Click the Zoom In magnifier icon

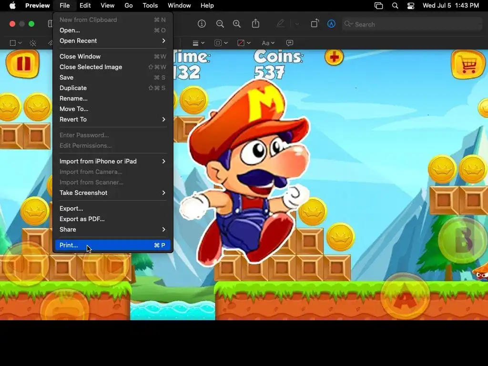(x=237, y=24)
